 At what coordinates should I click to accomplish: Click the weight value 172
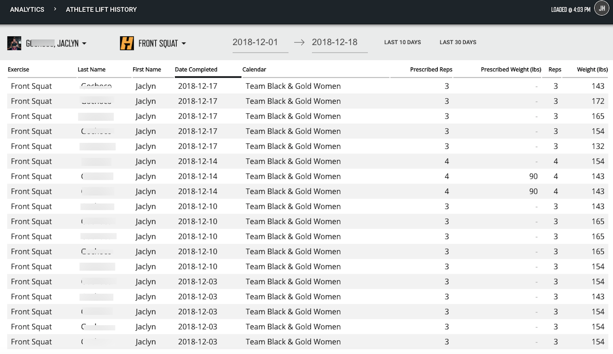tap(598, 101)
